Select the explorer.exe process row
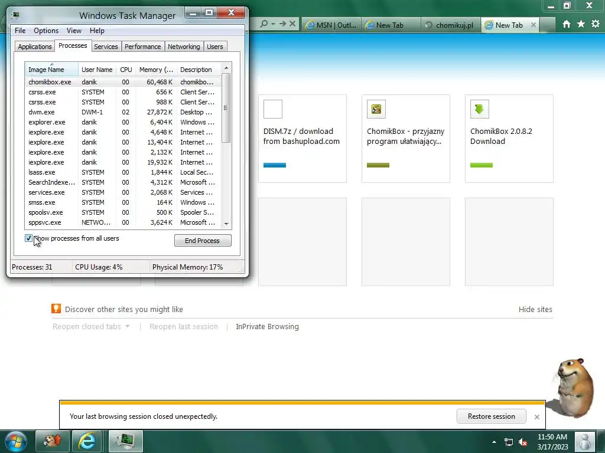 (x=123, y=122)
